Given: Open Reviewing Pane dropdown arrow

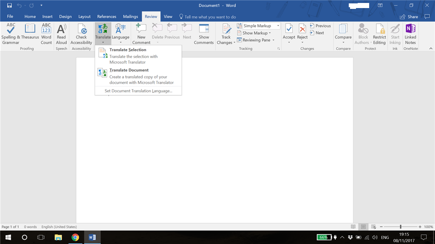Looking at the screenshot, I should (x=274, y=40).
